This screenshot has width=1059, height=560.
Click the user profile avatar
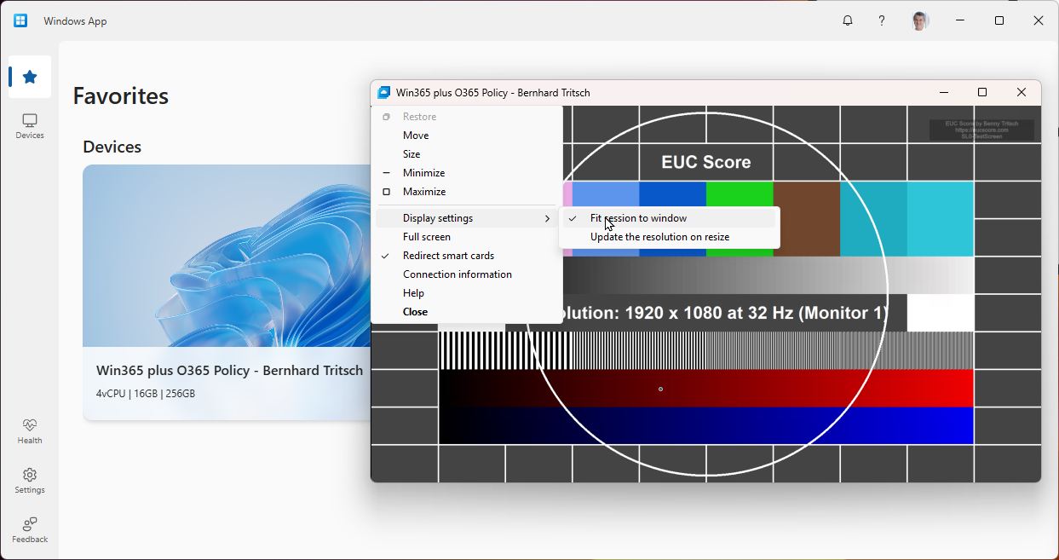coord(920,20)
